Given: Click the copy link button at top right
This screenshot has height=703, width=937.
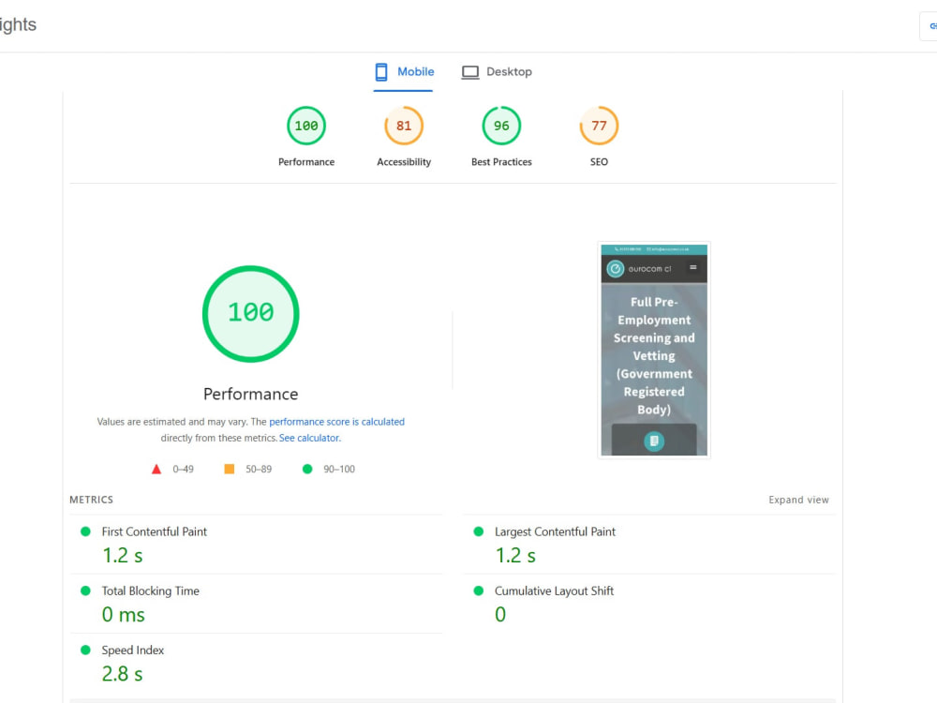Looking at the screenshot, I should (x=930, y=25).
